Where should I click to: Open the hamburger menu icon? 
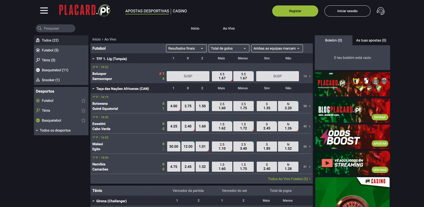[44, 11]
